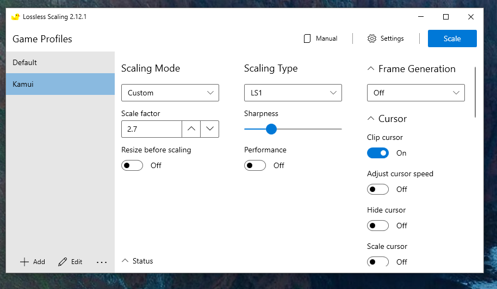The width and height of the screenshot is (497, 289).
Task: Collapse the Frame Generation section
Action: (370, 69)
